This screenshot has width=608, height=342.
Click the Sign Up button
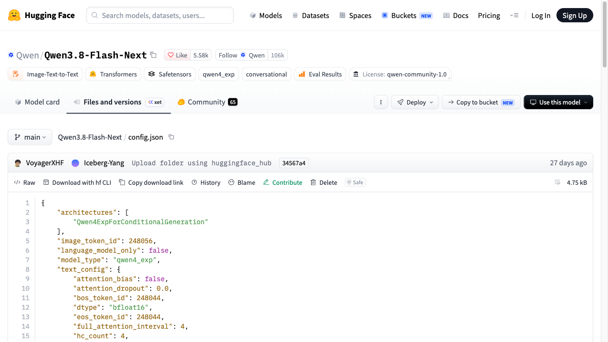pos(575,15)
